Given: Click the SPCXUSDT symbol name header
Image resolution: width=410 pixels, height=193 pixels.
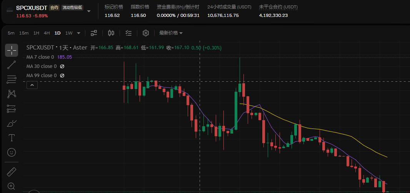Looking at the screenshot, I should click(x=32, y=8).
